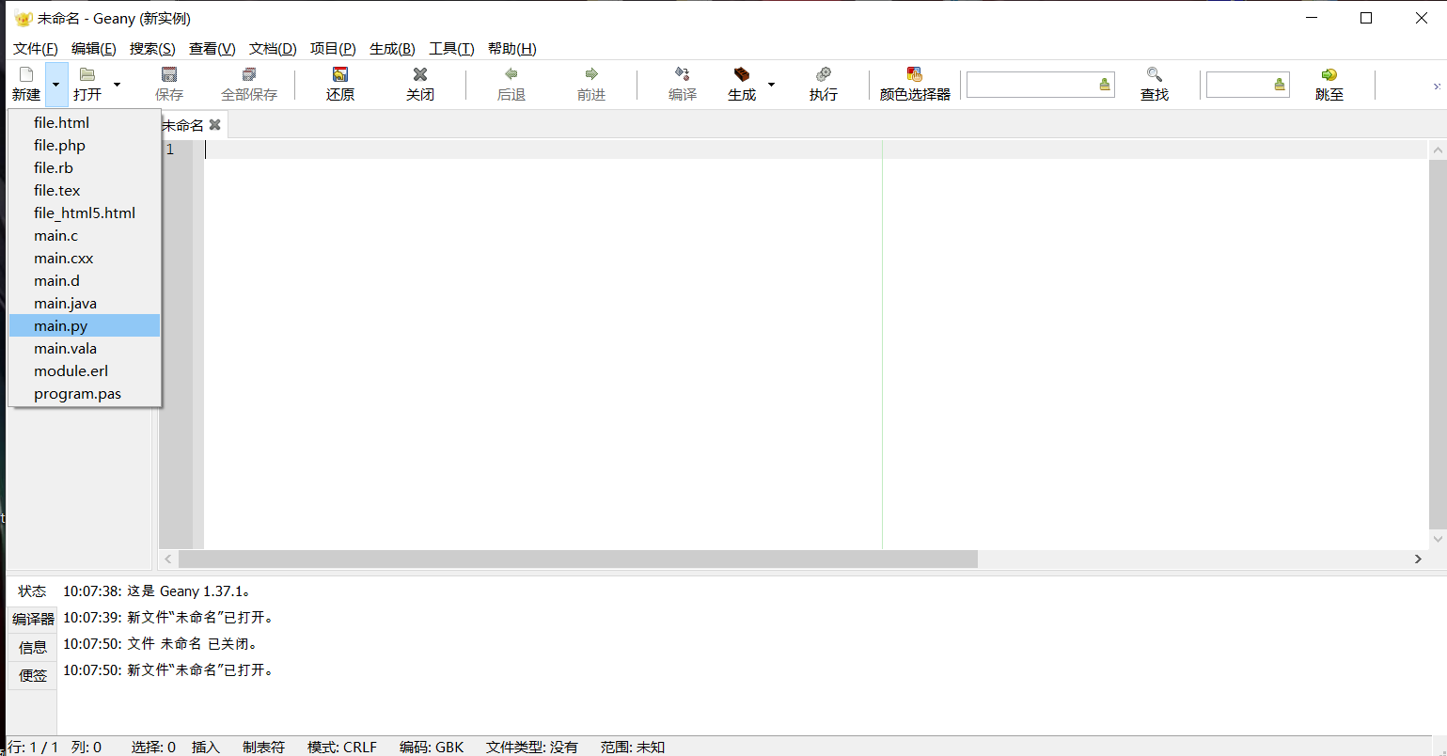This screenshot has width=1447, height=756.
Task: Close the document with the 关闭 toolbar icon
Action: pyautogui.click(x=419, y=83)
